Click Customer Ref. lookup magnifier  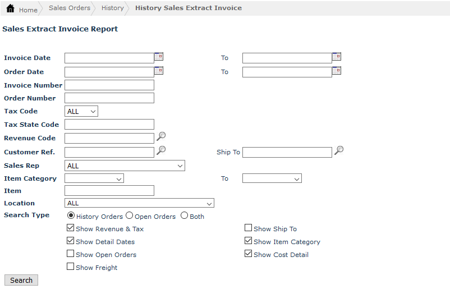pyautogui.click(x=161, y=150)
